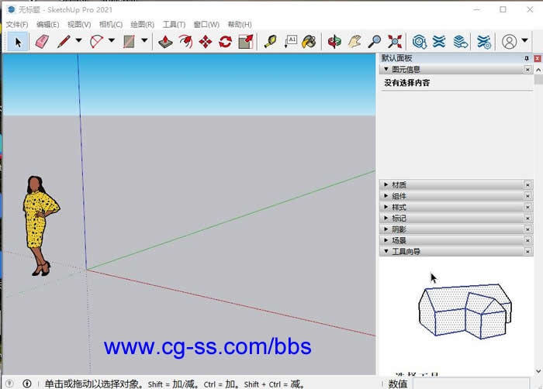Expand the 材质 (Materials) panel
Viewport: 543px width, 389px height.
(399, 185)
